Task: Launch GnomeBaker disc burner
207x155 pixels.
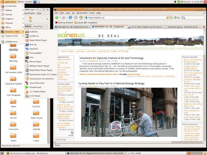Action: pyautogui.click(x=41, y=53)
